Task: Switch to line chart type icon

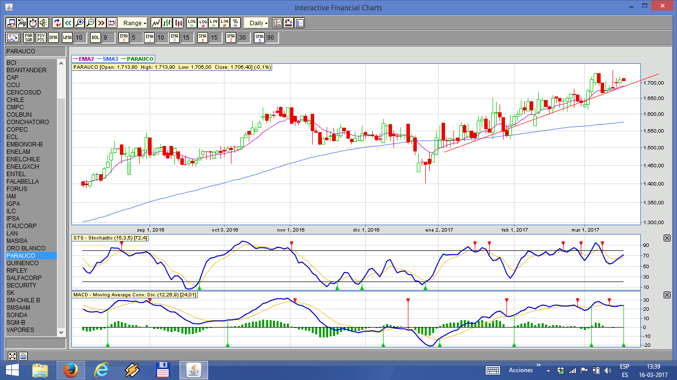Action: [156, 23]
